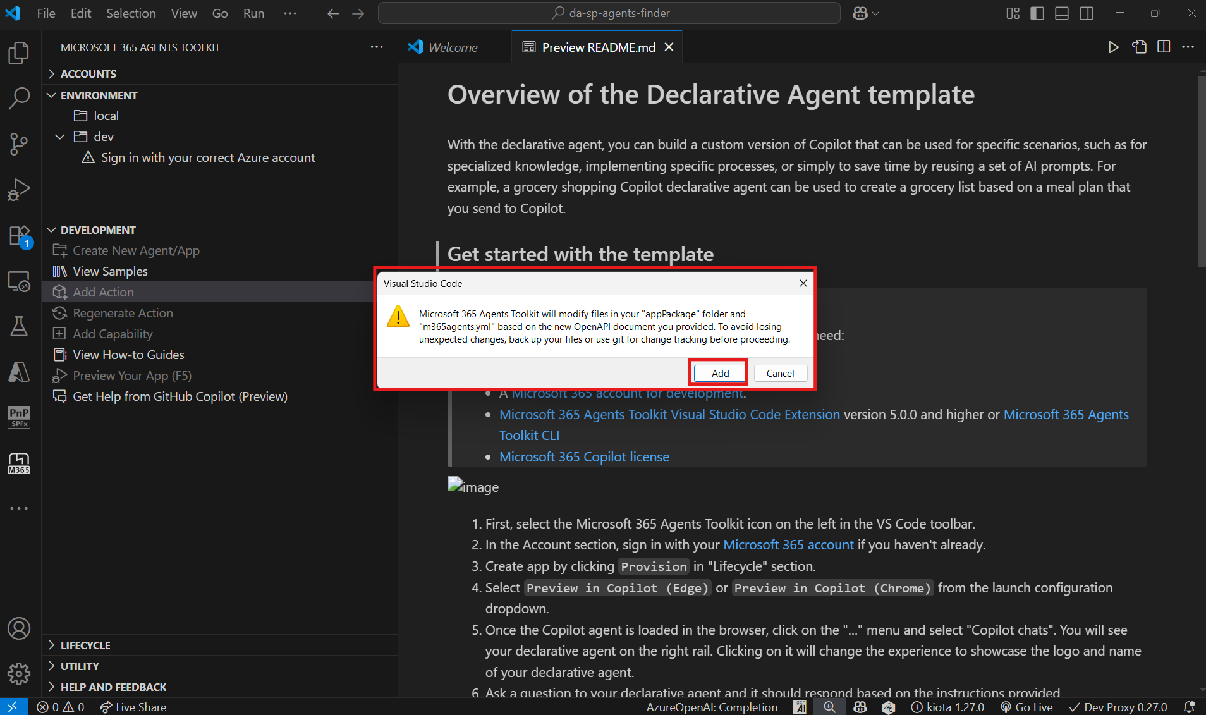Open the Source Control view icon

(x=19, y=144)
